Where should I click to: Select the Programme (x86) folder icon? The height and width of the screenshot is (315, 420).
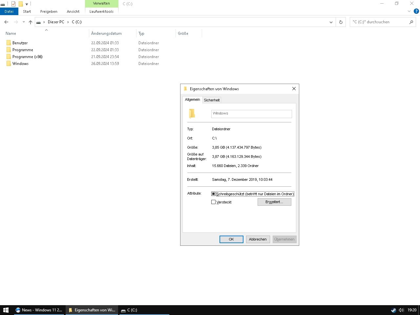[9, 57]
